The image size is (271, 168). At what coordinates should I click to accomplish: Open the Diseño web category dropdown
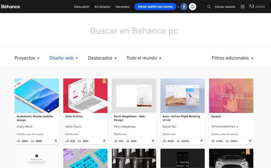click(x=64, y=58)
